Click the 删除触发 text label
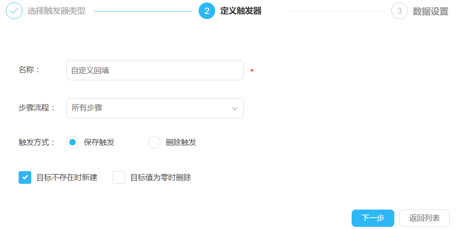459x229 pixels. [x=181, y=142]
